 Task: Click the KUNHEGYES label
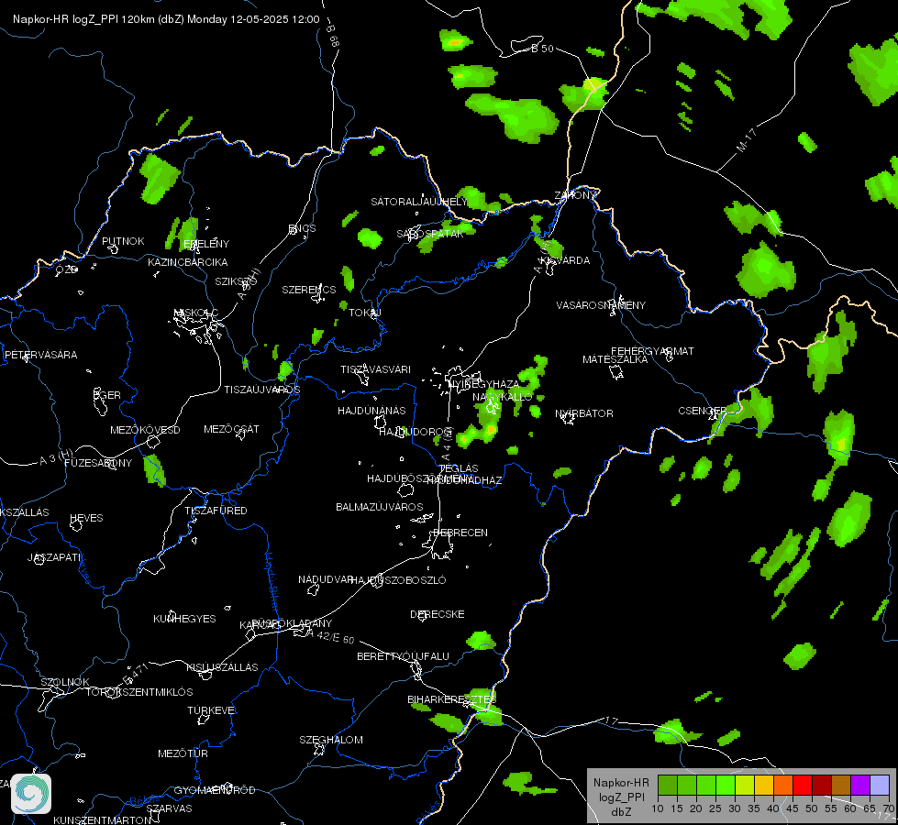(184, 619)
